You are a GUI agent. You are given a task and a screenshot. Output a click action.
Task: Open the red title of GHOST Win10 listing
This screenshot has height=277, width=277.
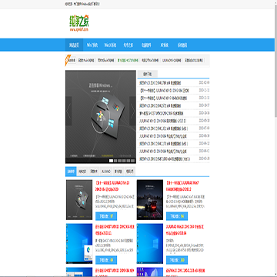[115, 230]
